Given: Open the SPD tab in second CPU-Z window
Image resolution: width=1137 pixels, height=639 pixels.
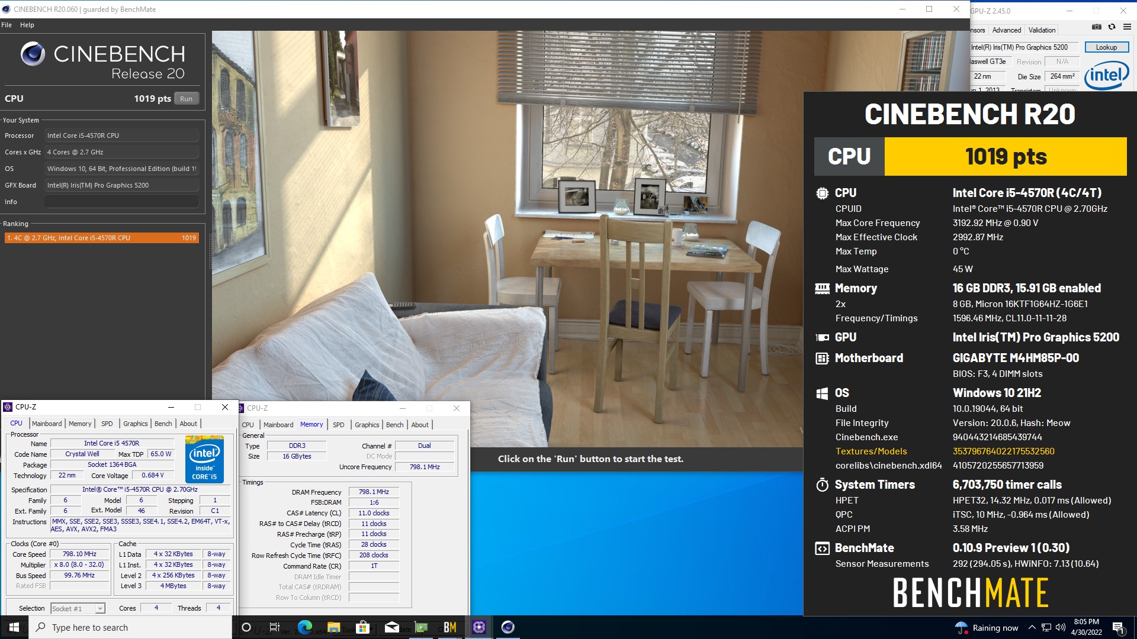Looking at the screenshot, I should [338, 425].
